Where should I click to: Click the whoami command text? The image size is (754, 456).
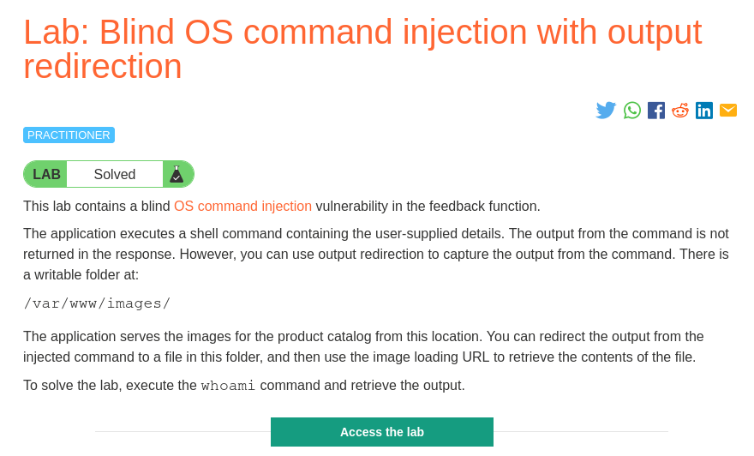point(228,386)
